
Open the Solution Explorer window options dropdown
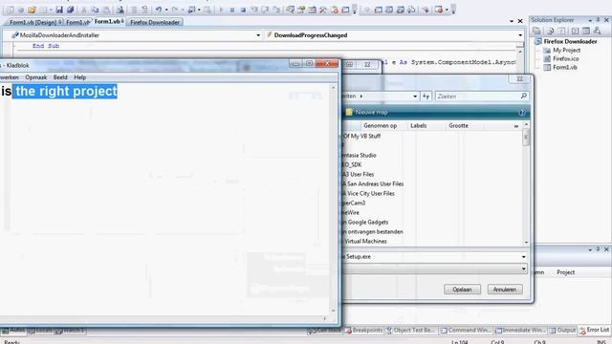(590, 20)
